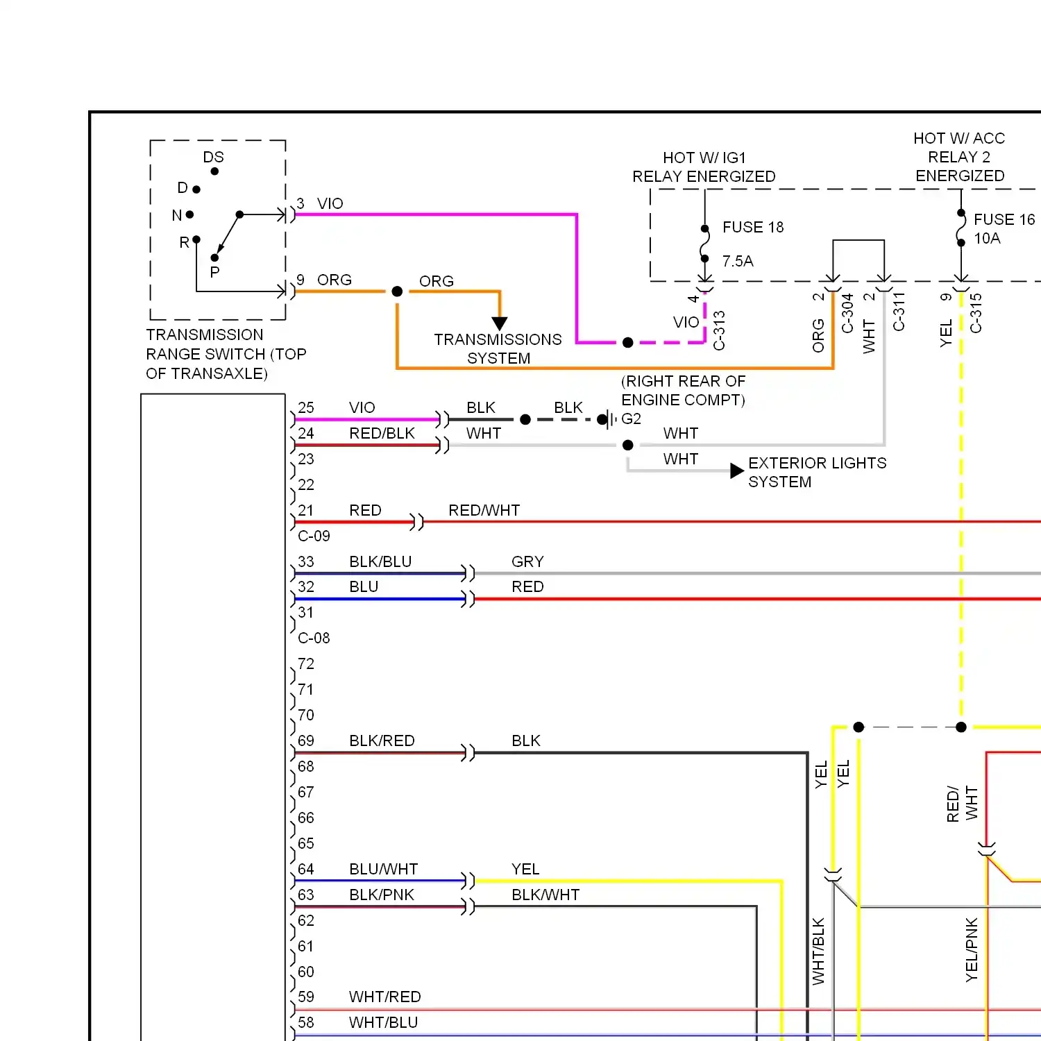
Task: Select the 'BLK/BLU' wire label at pin 33
Action: 380,561
